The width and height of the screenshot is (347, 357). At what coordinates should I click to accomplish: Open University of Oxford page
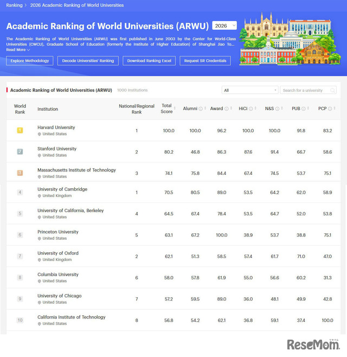[58, 253]
